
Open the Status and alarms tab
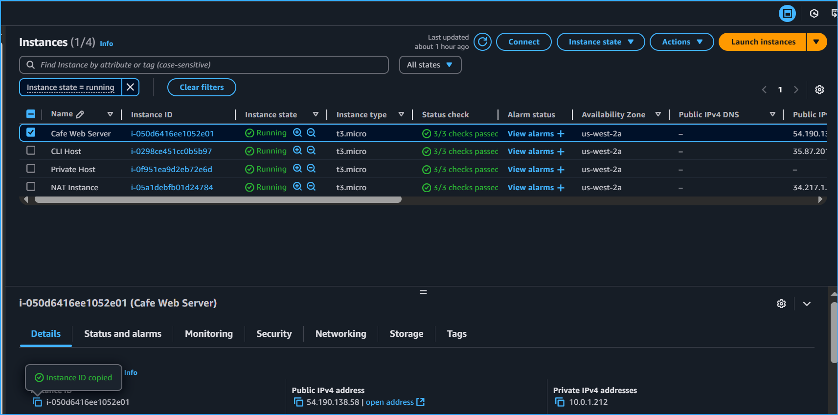tap(123, 334)
